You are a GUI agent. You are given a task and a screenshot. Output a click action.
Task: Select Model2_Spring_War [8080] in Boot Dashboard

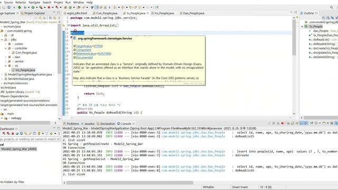[x=19, y=149]
